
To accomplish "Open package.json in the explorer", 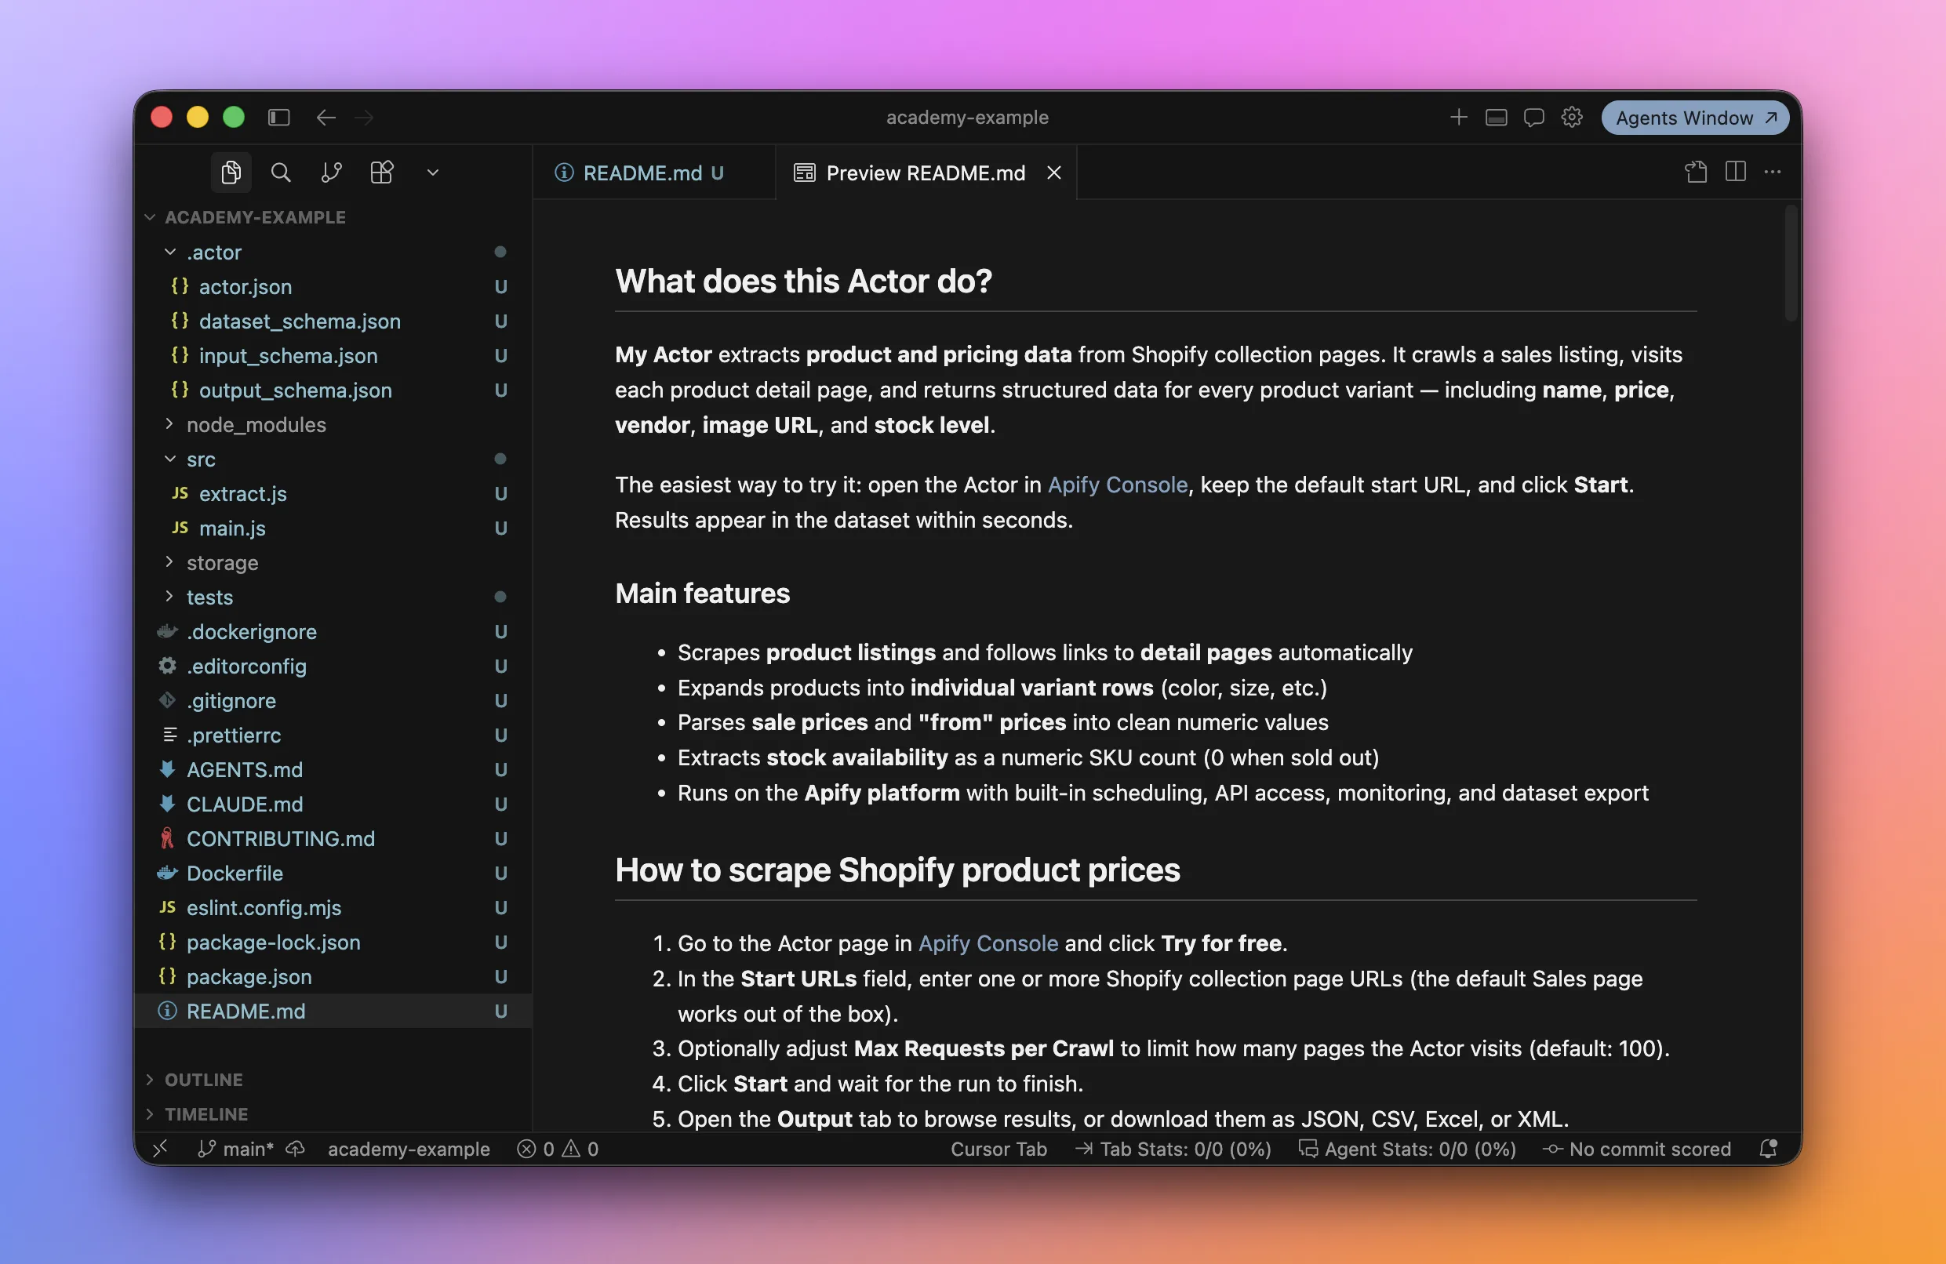I will 333,976.
